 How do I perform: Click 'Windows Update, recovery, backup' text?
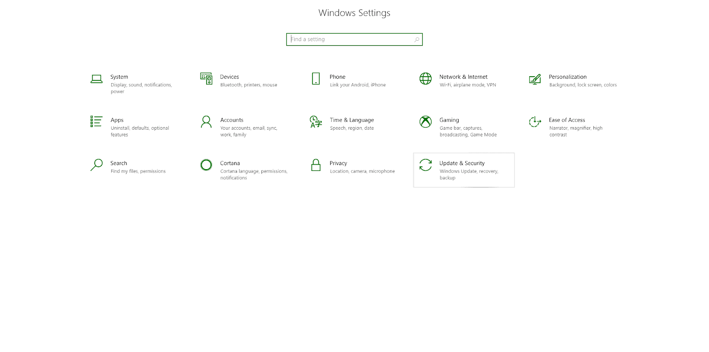coord(469,174)
